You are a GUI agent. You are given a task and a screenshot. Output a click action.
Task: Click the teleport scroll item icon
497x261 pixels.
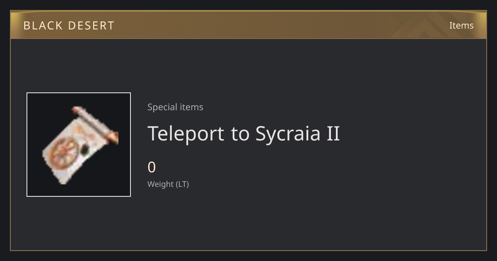pos(81,145)
